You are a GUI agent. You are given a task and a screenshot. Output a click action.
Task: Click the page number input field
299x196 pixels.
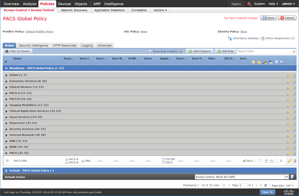(x=243, y=185)
